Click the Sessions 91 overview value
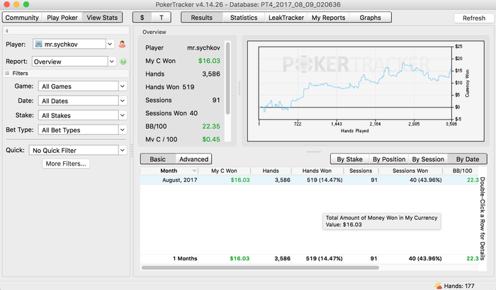The height and width of the screenshot is (290, 496). [216, 100]
